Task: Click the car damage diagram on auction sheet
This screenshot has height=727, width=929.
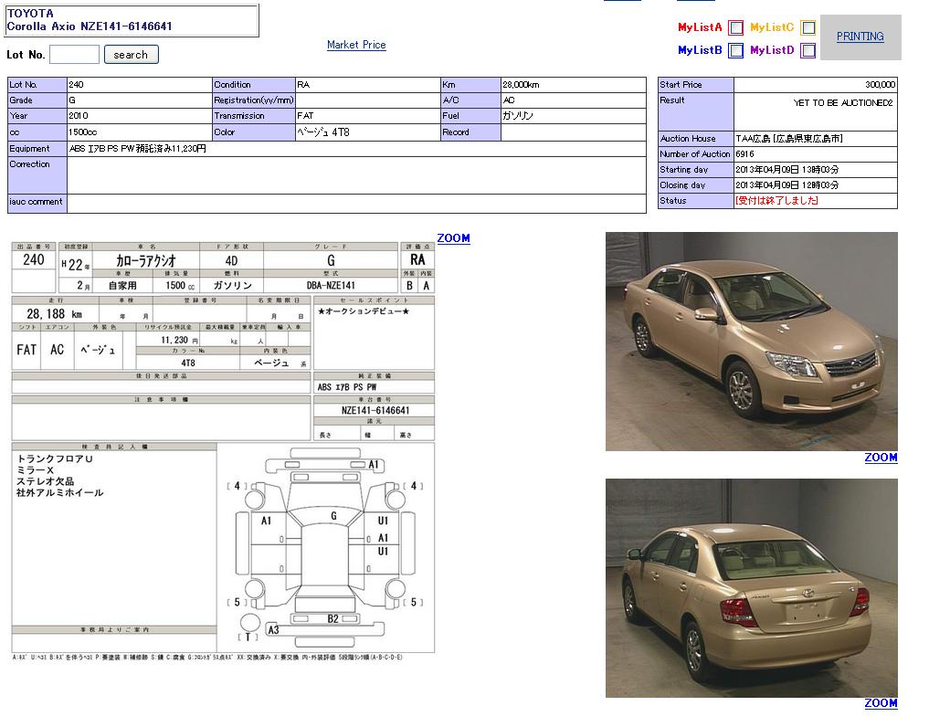Action: click(326, 546)
